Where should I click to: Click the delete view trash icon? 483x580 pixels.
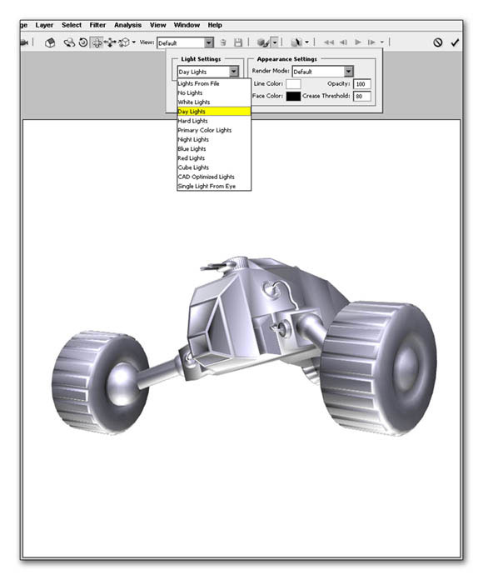[x=223, y=42]
